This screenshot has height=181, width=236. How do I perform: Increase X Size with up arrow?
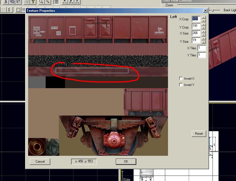coord(204,32)
